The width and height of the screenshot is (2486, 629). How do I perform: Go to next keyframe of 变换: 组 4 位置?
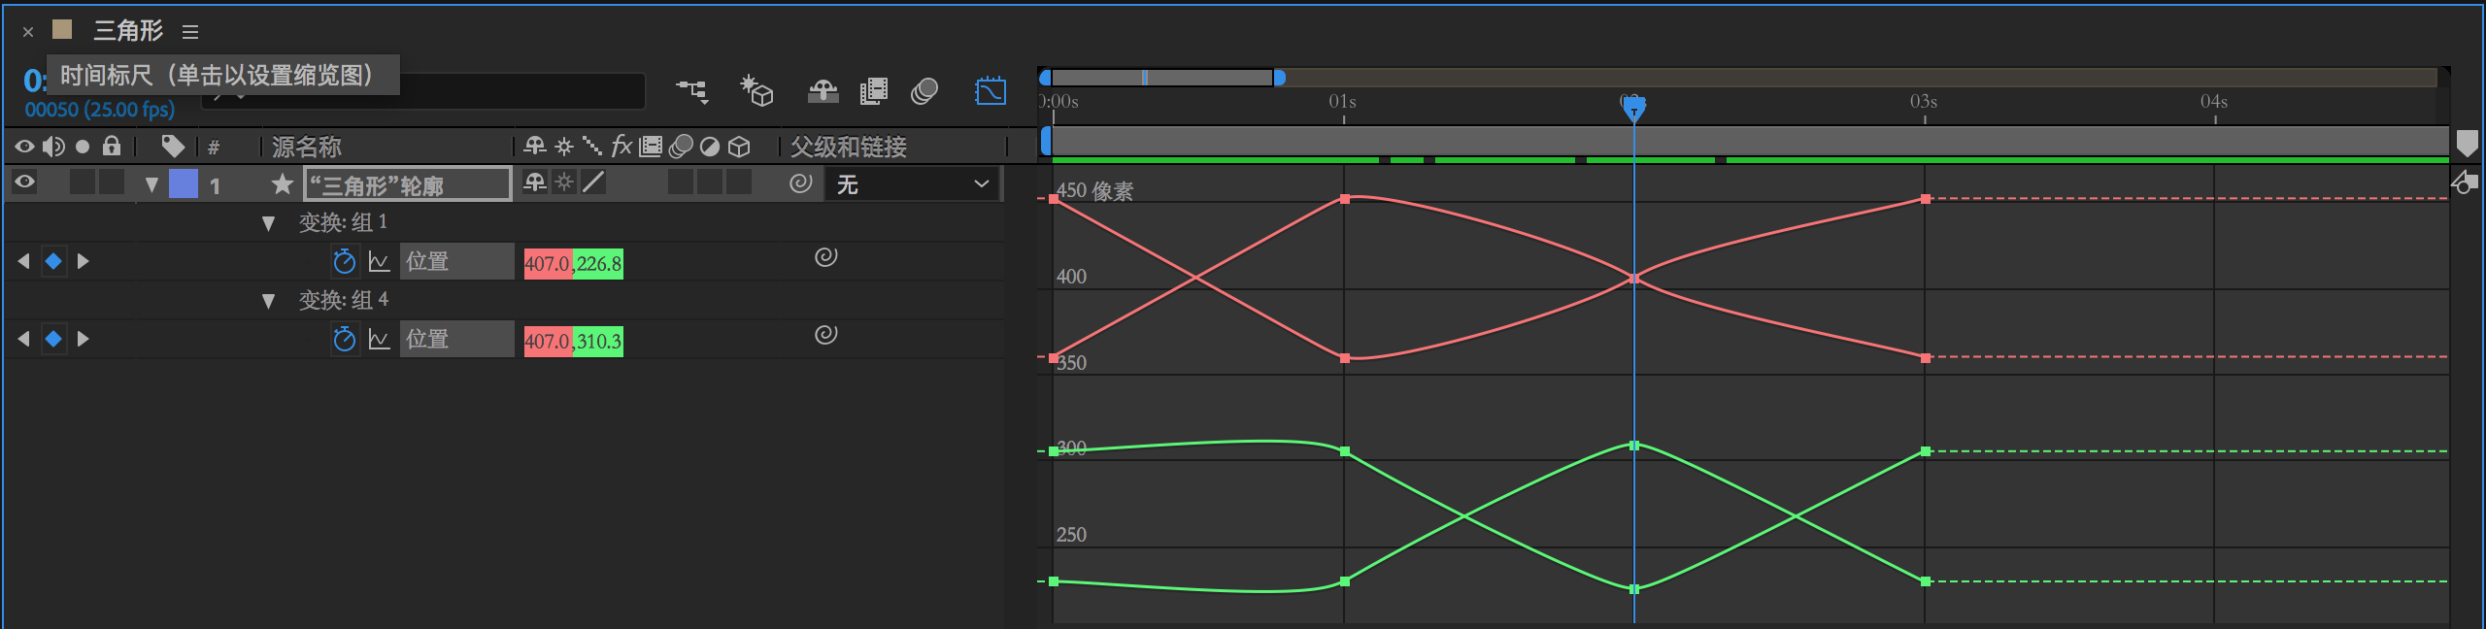tap(84, 339)
